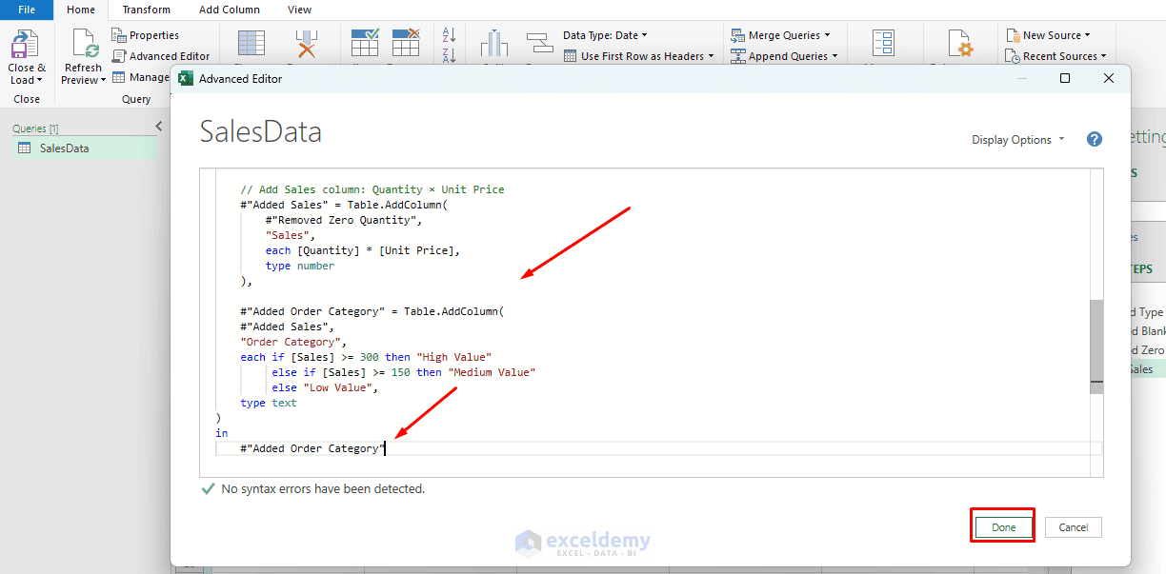This screenshot has height=574, width=1166.
Task: Click Cancel in the Advanced Editor
Action: coord(1074,527)
